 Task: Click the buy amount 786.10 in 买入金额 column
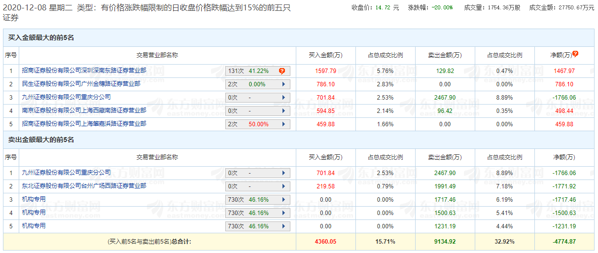point(325,84)
